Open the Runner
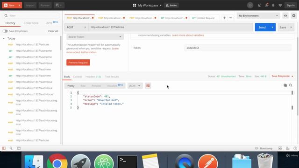Screen dimensions: 299x168 [45, 5]
